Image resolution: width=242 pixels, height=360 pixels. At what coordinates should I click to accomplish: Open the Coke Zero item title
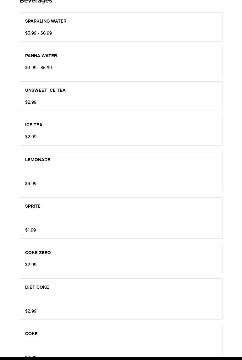38,253
